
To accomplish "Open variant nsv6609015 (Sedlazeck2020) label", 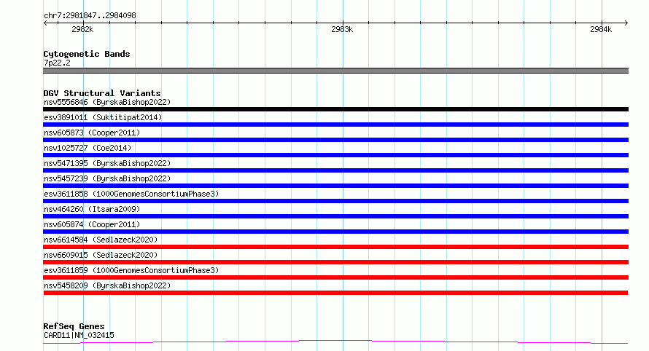I will click(101, 255).
